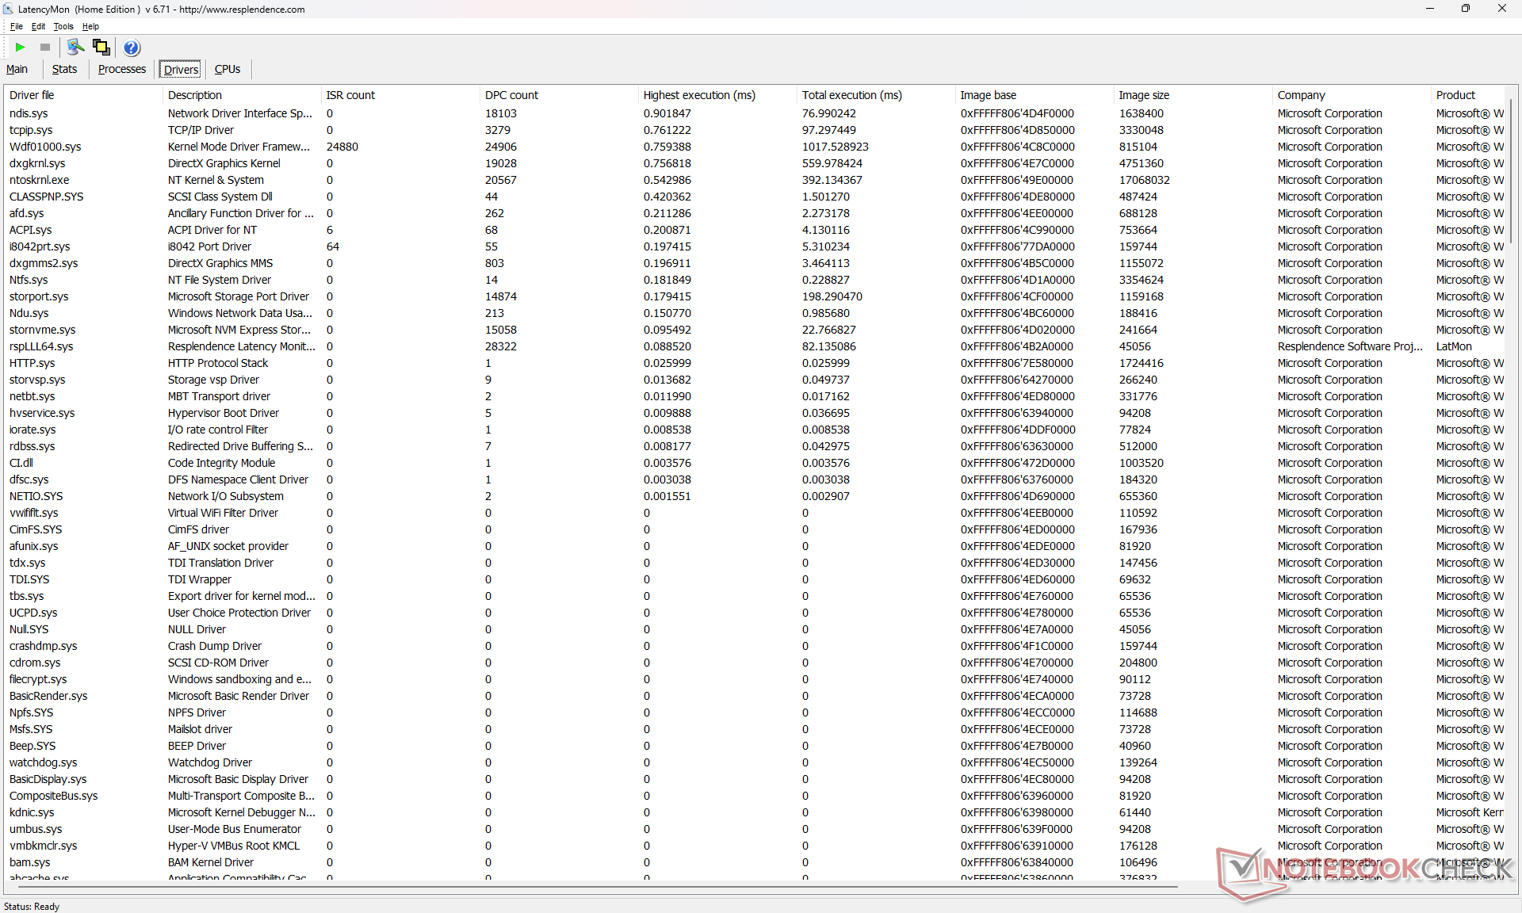Select the rspLLL64.sys driver row
The height and width of the screenshot is (913, 1522).
coord(41,346)
